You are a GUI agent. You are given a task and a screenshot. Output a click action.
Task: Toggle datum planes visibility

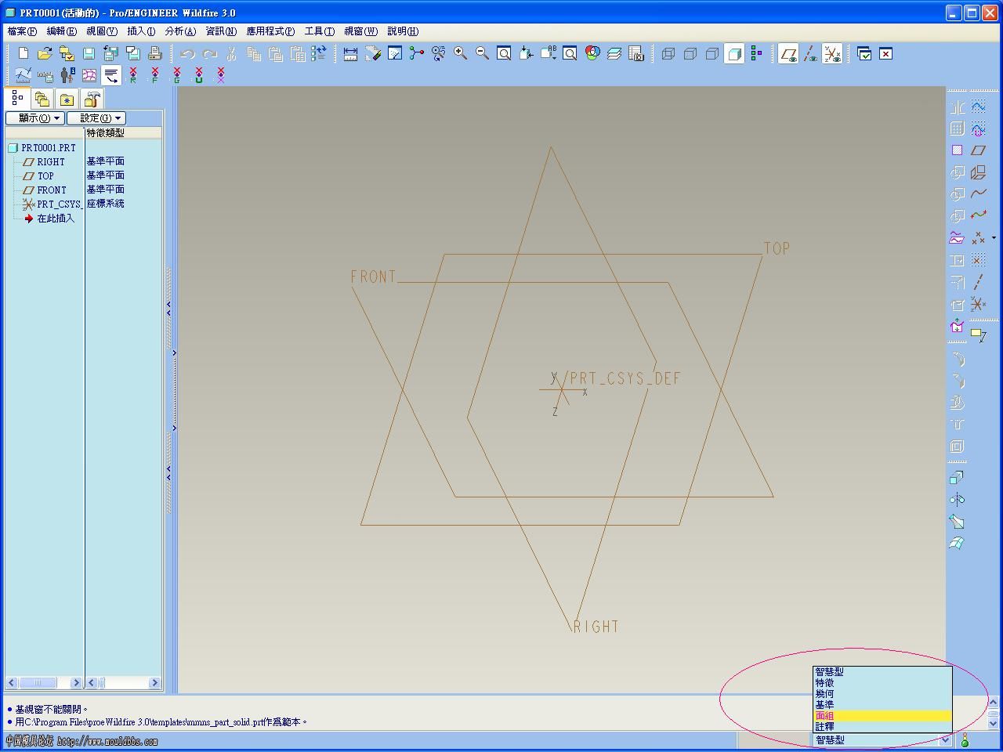point(788,53)
